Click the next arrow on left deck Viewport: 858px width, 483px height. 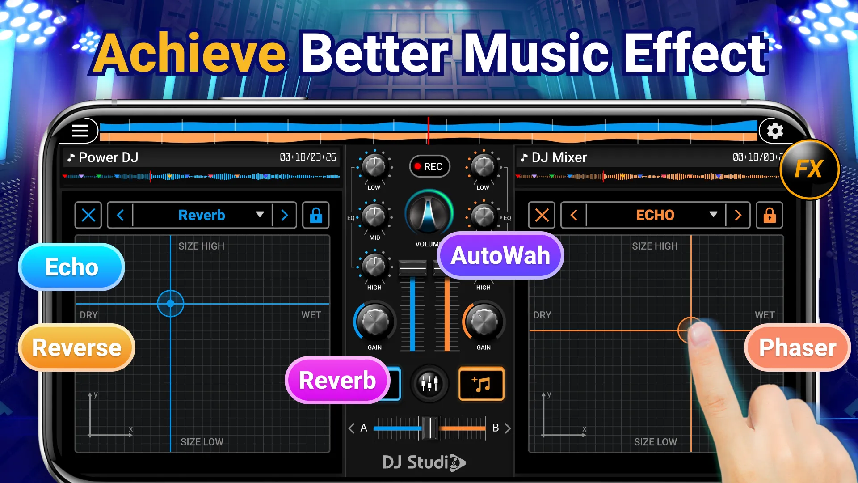(284, 215)
